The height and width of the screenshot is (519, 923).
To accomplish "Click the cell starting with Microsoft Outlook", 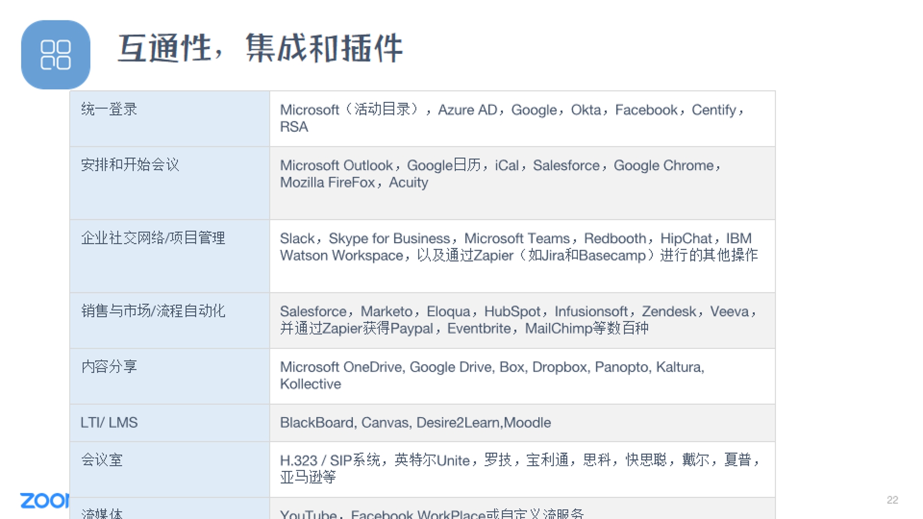I will point(523,183).
